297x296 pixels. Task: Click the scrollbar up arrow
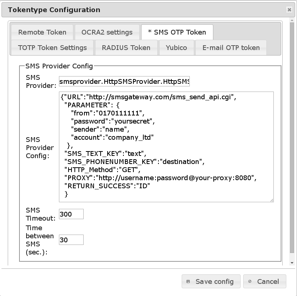pos(292,20)
